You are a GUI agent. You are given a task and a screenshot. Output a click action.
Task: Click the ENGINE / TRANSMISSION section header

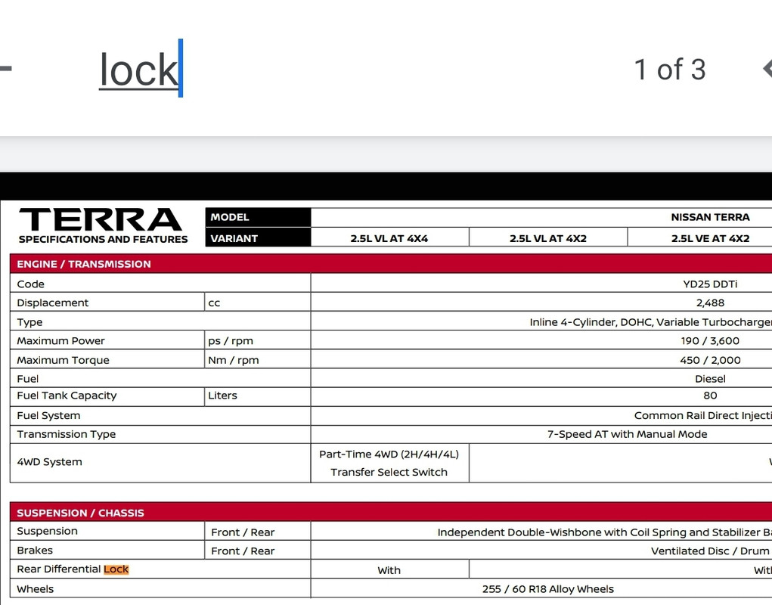[x=391, y=264]
